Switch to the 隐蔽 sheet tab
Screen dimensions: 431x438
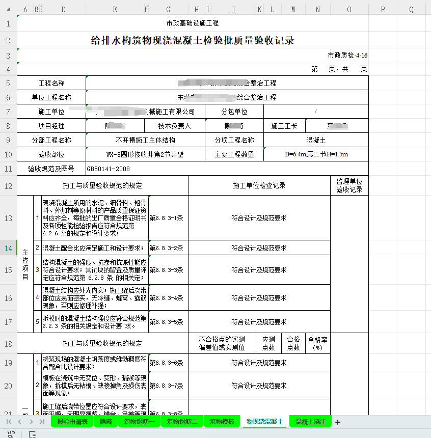106,422
